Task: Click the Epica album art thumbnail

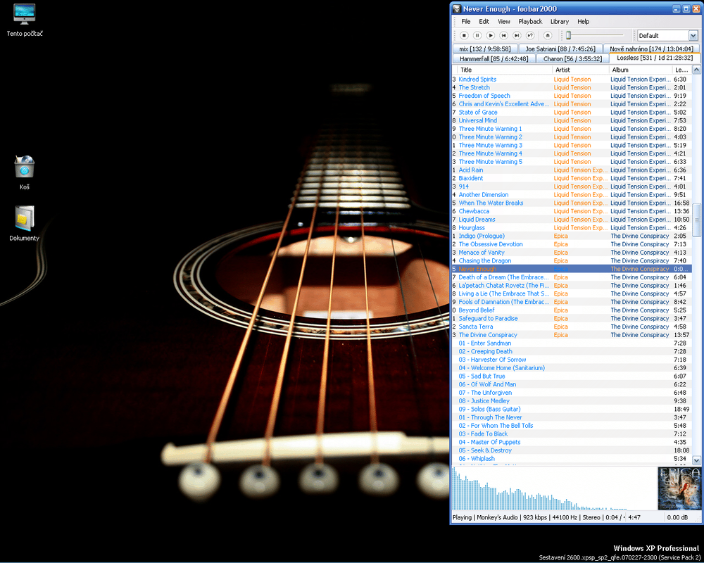Action: click(679, 488)
